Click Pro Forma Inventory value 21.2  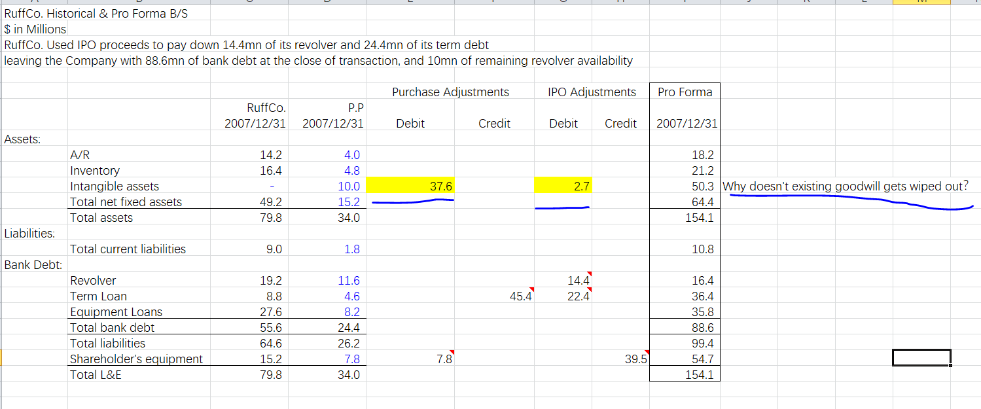click(702, 170)
